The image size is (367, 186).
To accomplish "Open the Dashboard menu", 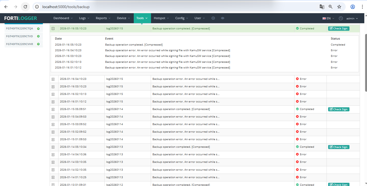I will click(x=63, y=18).
